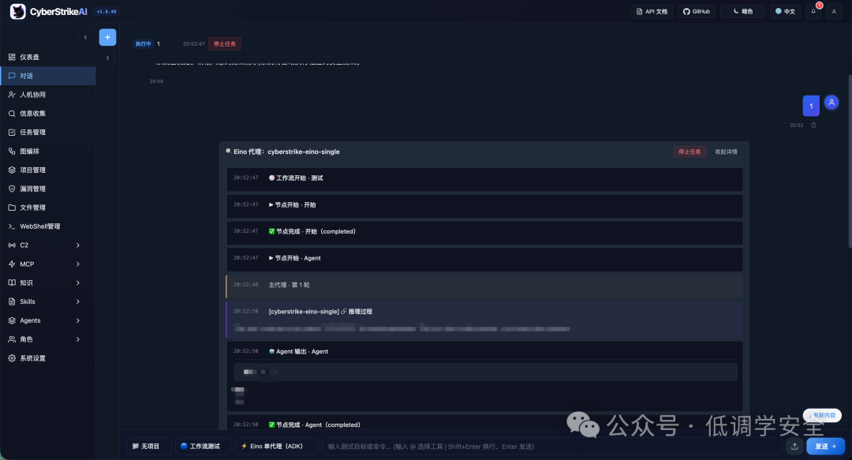Click the 主代理 · 第 1 轮 log row
Image resolution: width=852 pixels, height=460 pixels.
[484, 285]
